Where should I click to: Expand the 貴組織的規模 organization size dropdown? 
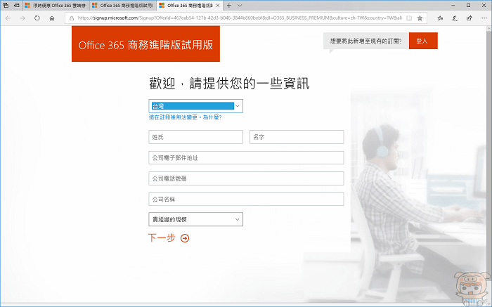click(195, 219)
